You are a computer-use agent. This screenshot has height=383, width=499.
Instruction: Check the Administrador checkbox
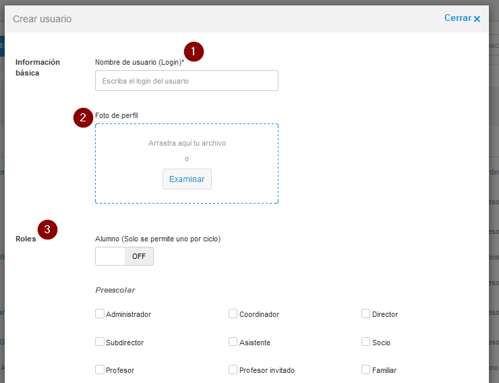pyautogui.click(x=100, y=314)
